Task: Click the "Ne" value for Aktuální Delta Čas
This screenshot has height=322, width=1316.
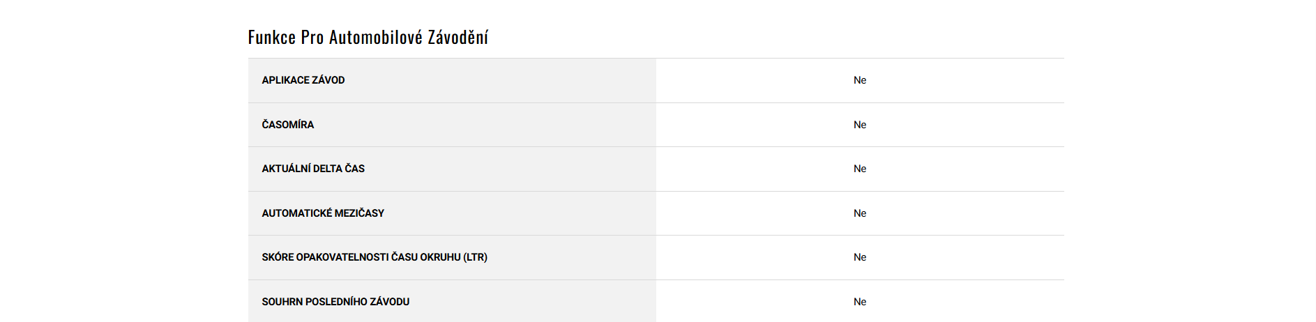Action: [859, 169]
